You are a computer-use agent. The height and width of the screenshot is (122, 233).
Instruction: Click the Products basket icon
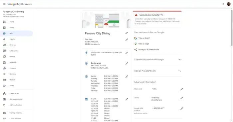[4, 68]
